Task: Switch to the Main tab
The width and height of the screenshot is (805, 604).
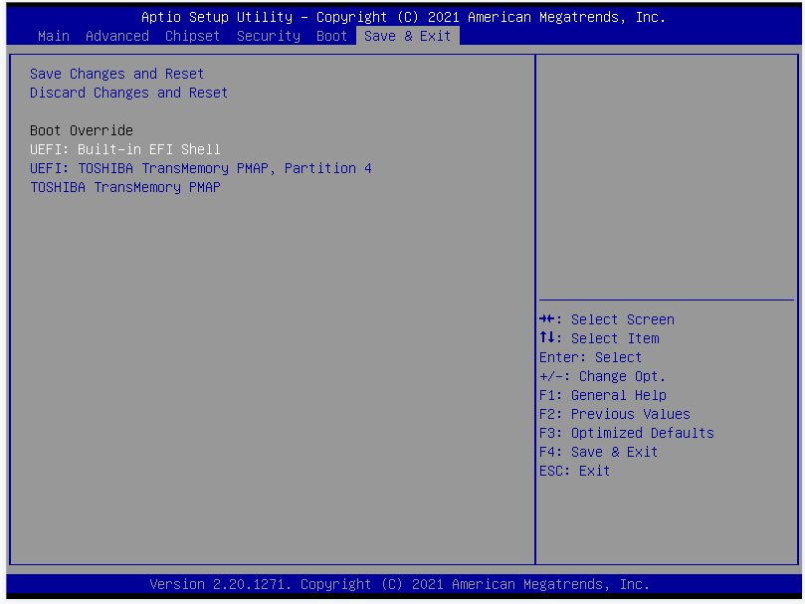Action: pyautogui.click(x=53, y=36)
